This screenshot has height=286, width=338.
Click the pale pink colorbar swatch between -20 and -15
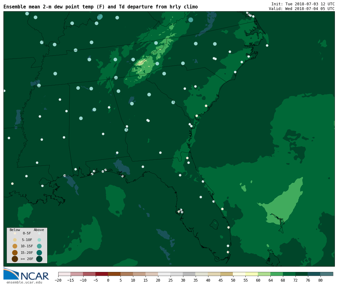[64, 274]
